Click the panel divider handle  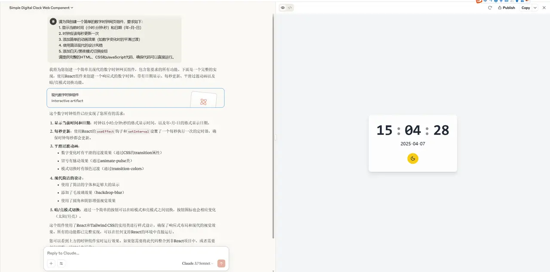pyautogui.click(x=275, y=137)
